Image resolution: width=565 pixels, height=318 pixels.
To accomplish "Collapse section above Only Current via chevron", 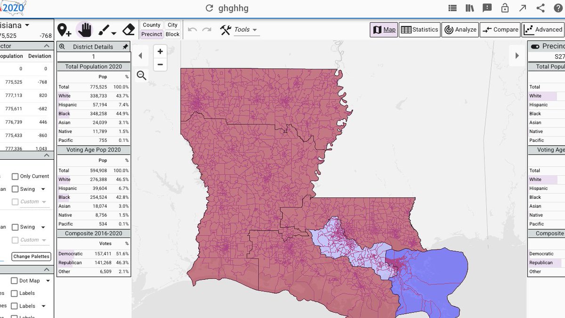I will pyautogui.click(x=47, y=155).
